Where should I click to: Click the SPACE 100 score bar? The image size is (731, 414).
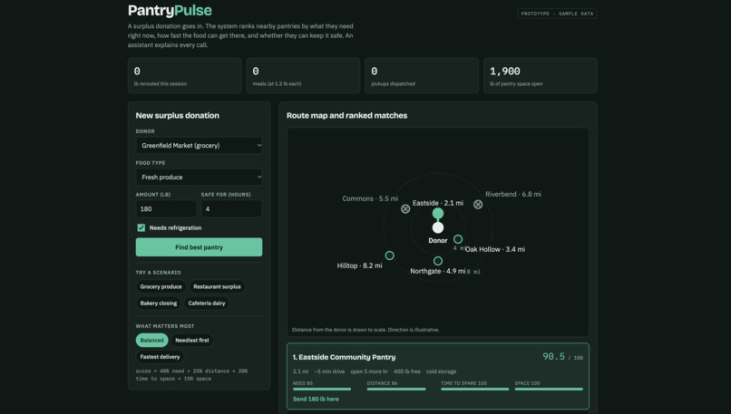tap(549, 389)
